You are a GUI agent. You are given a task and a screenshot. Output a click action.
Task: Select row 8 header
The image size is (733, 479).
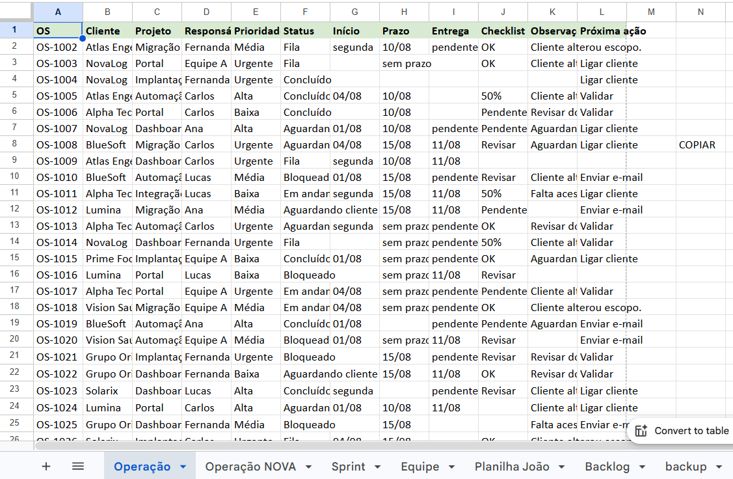click(x=14, y=144)
